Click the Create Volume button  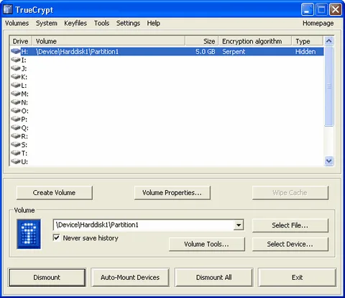[55, 193]
